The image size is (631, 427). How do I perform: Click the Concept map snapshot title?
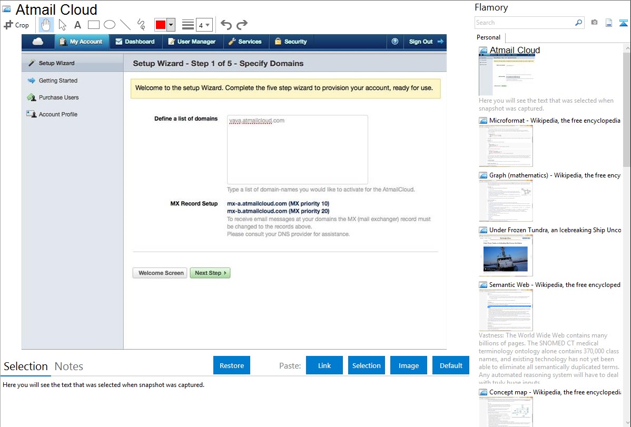click(x=555, y=392)
